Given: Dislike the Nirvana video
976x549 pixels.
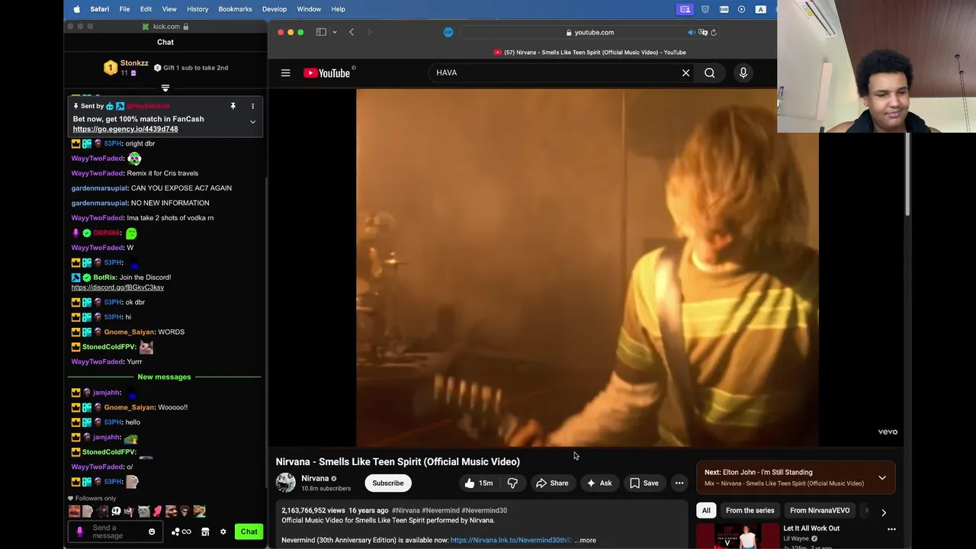Looking at the screenshot, I should pyautogui.click(x=512, y=483).
